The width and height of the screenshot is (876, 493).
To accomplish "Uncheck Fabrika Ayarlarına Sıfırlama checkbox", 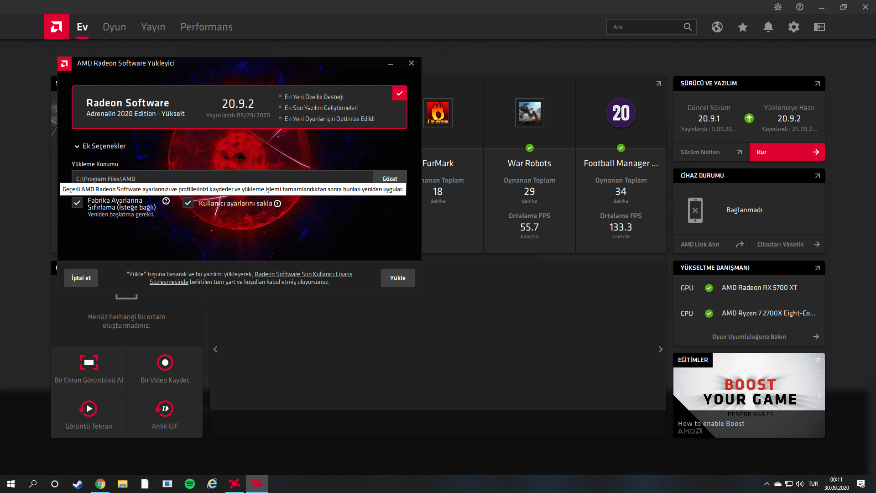I will 77,203.
